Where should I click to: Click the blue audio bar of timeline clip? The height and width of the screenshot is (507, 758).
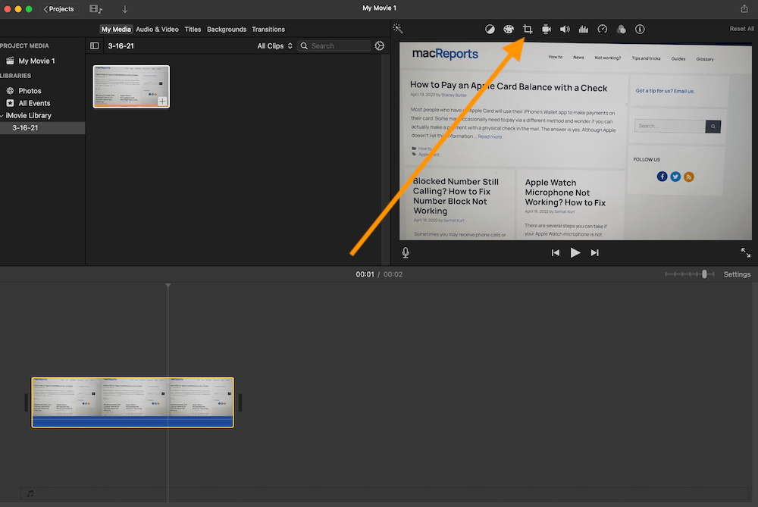133,421
